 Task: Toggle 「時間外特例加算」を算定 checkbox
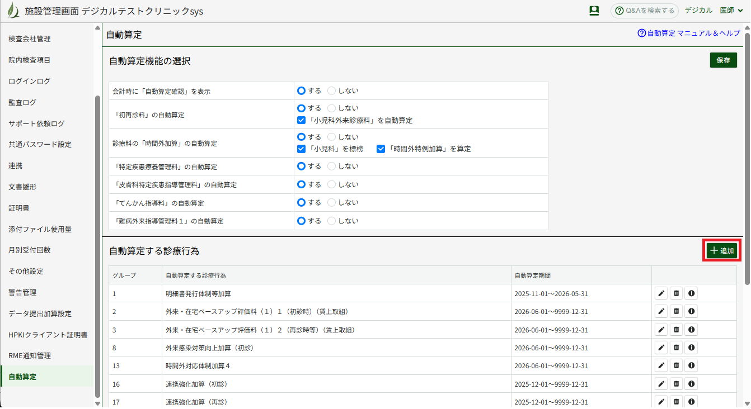coord(381,149)
